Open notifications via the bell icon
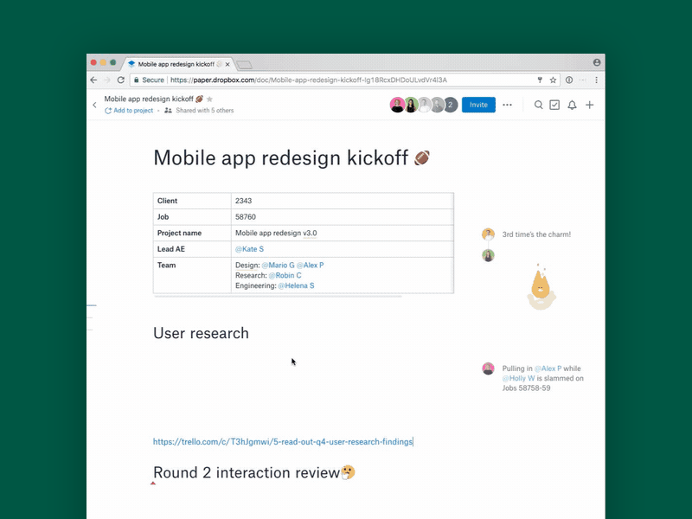 [x=572, y=105]
